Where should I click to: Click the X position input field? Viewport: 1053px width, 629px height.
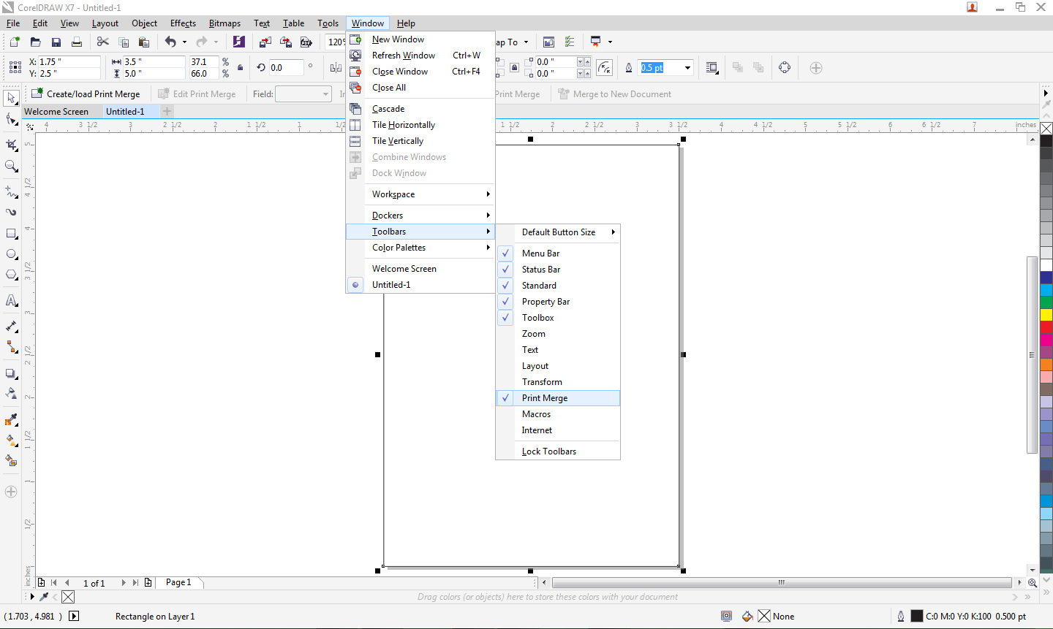(68, 61)
